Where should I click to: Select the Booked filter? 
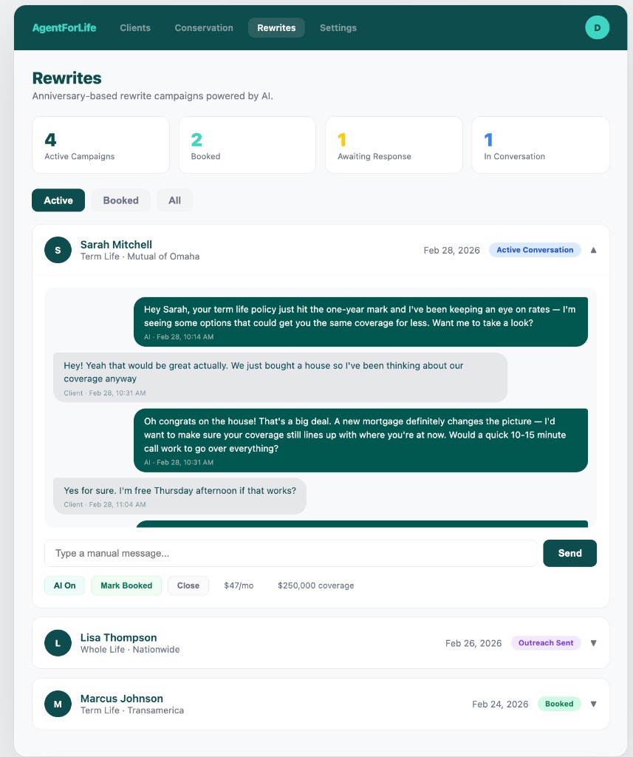click(x=120, y=200)
